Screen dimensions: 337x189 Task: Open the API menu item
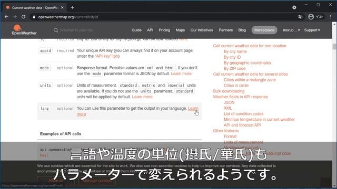tap(150, 30)
